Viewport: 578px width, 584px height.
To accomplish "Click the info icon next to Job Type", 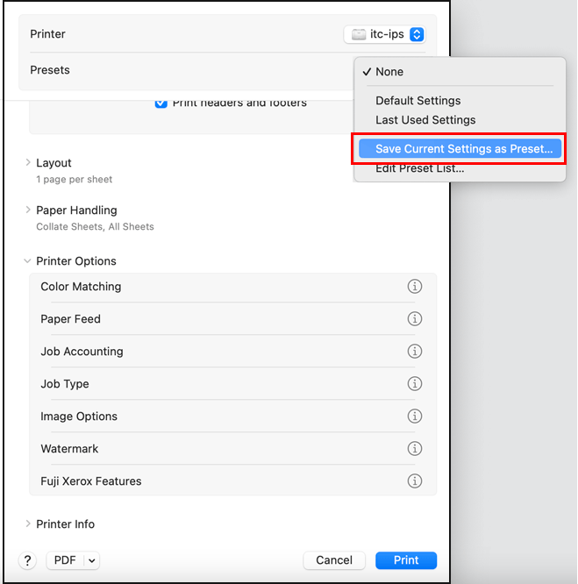I will click(x=415, y=384).
